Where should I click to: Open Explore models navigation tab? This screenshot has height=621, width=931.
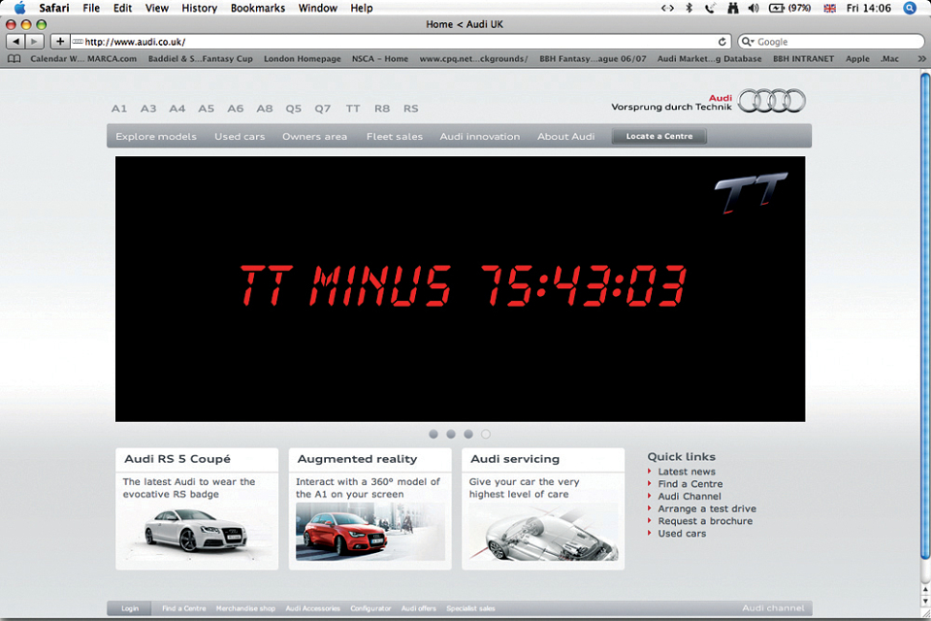156,136
